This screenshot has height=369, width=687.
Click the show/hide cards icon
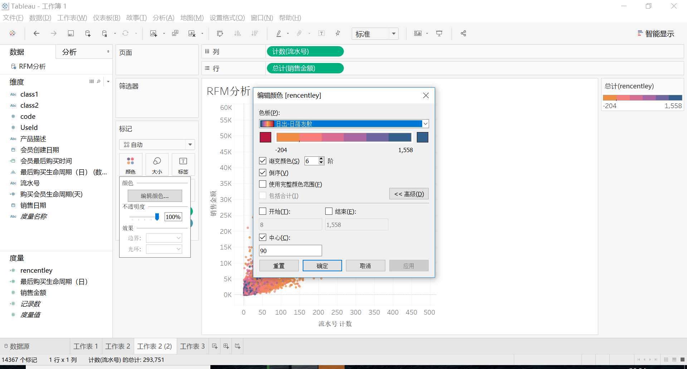[x=418, y=33]
